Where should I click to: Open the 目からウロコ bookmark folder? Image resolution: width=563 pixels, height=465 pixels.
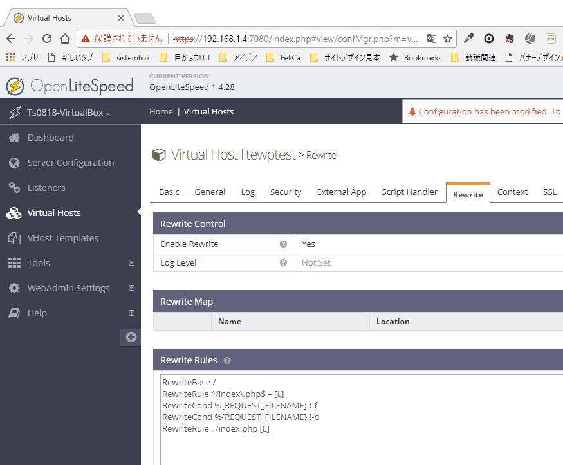tap(185, 57)
